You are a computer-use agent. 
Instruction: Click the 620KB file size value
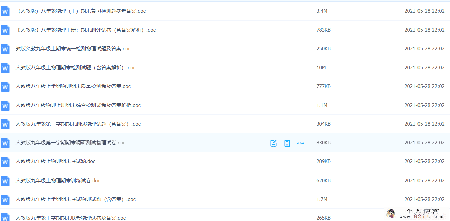323,180
